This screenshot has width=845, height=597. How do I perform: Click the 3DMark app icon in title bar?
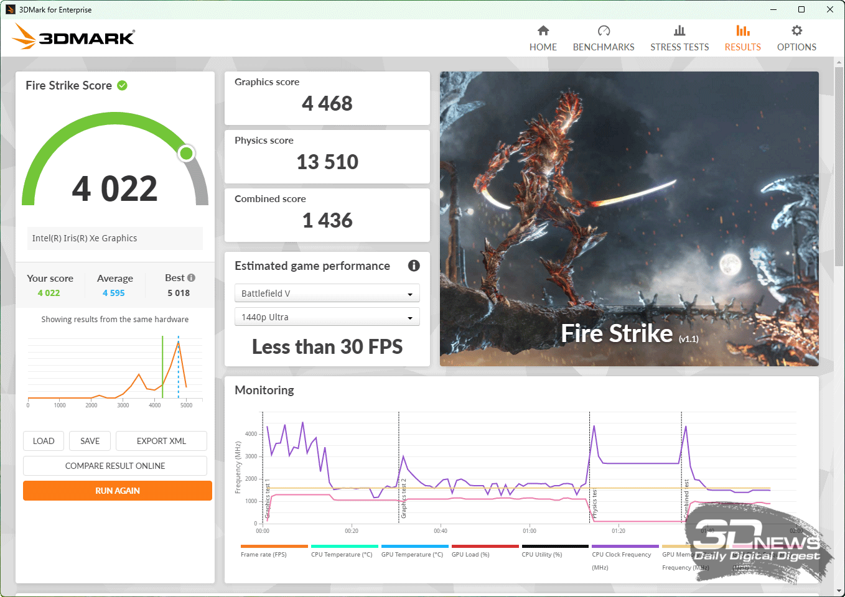click(11, 9)
